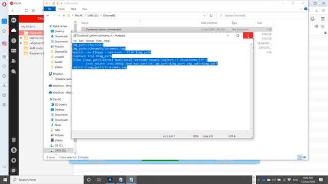Open MEGA settings gear icon

pyautogui.click(x=14, y=160)
